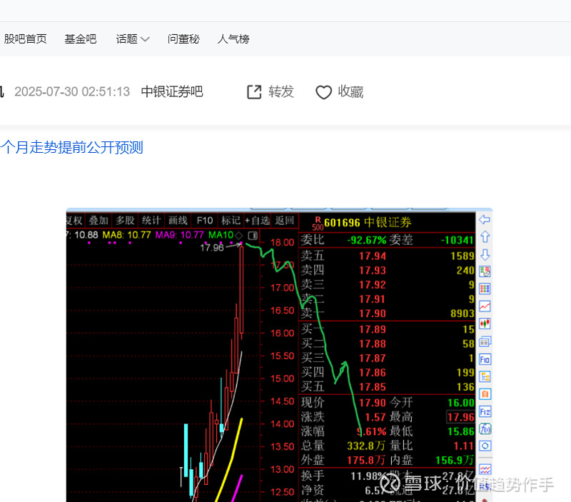Click the 买五 price 17.85
The image size is (571, 502).
373,387
